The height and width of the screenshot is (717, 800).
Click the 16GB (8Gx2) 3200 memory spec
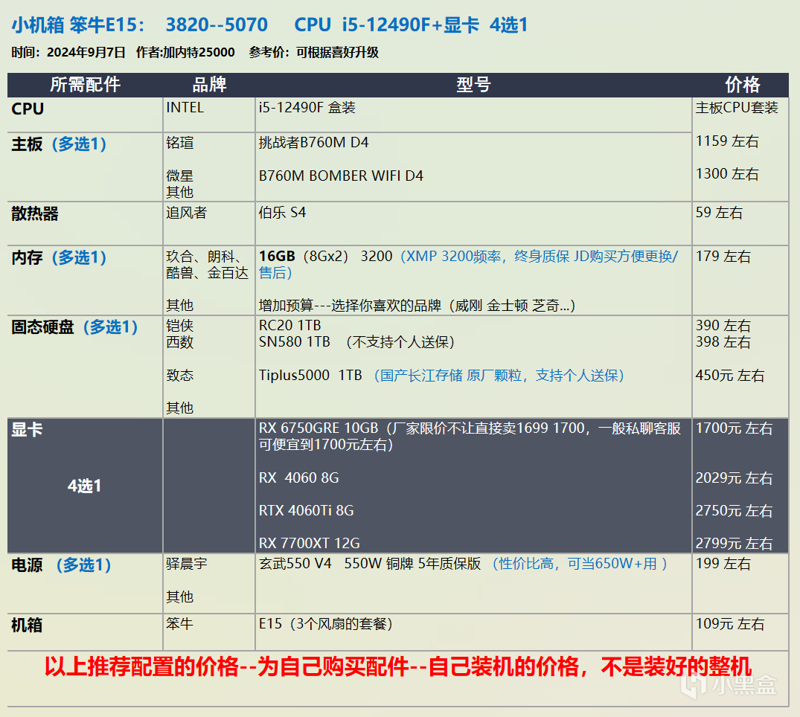coord(325,256)
